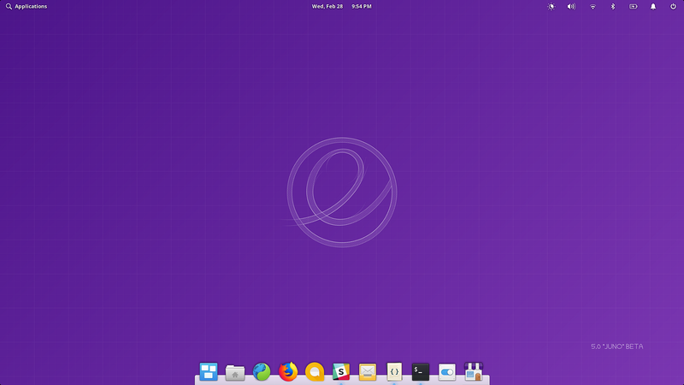The height and width of the screenshot is (385, 684).
Task: Open the sound volume indicator
Action: (571, 7)
